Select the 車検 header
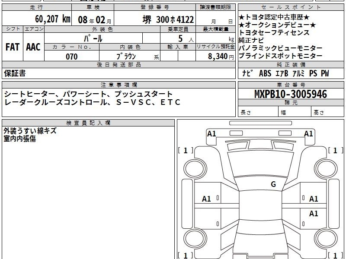 tap(93, 7)
